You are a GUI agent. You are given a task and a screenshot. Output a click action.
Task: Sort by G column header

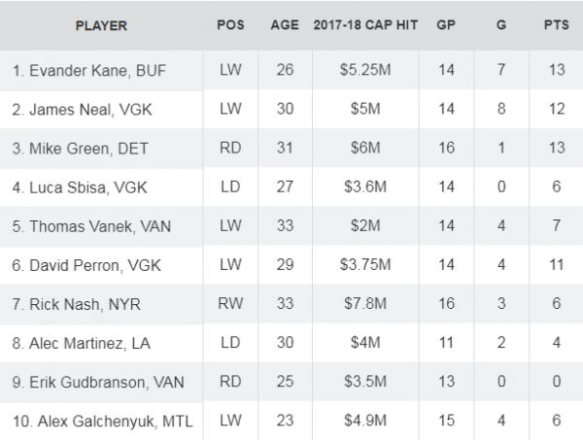tap(501, 26)
